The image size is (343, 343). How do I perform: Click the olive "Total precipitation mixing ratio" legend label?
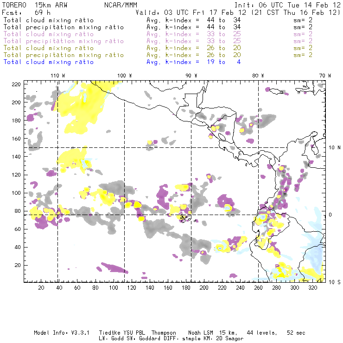point(64,55)
